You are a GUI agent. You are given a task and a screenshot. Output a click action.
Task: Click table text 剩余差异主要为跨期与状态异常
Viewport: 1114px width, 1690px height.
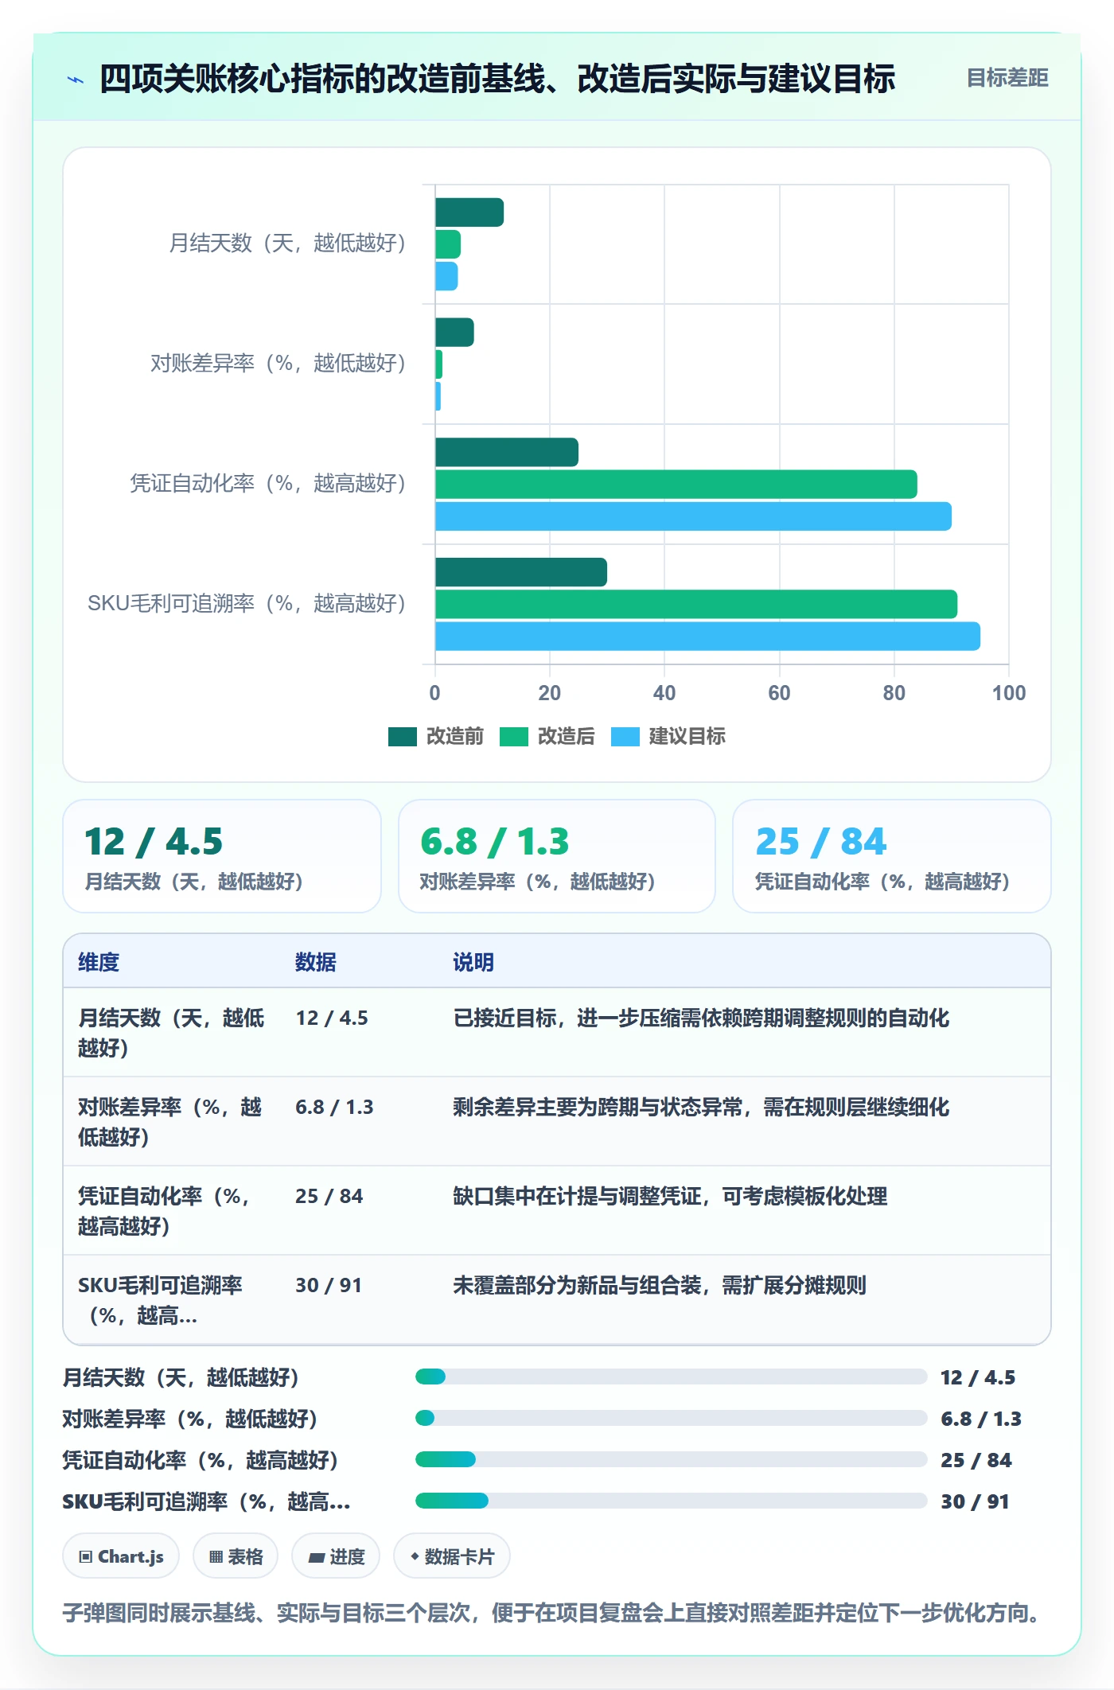[x=598, y=1107]
